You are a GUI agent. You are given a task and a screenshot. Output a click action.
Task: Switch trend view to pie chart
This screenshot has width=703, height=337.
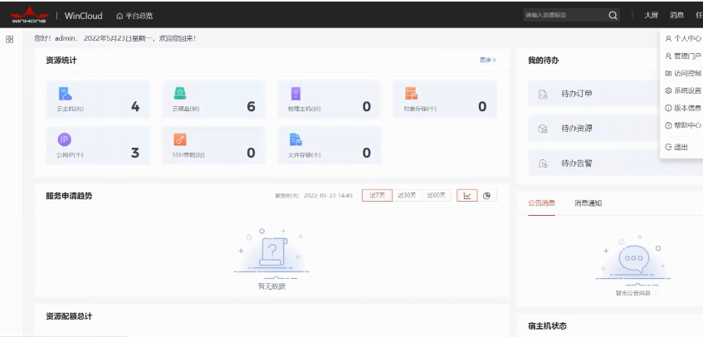pyautogui.click(x=487, y=196)
